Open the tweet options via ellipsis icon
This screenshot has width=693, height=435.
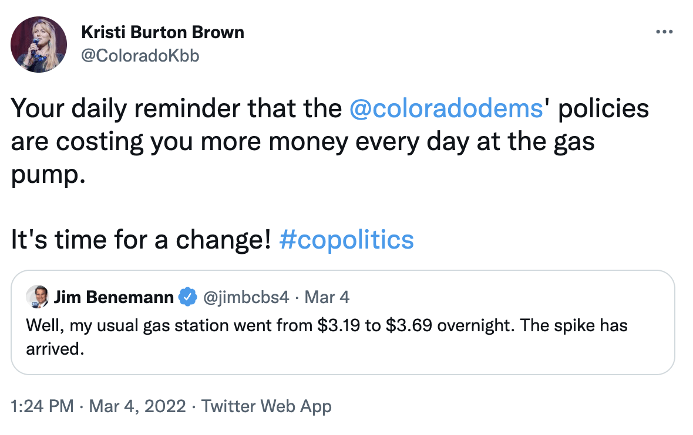click(664, 32)
